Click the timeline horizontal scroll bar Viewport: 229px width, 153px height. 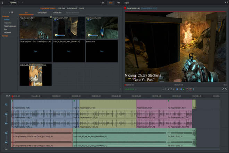[116, 149]
